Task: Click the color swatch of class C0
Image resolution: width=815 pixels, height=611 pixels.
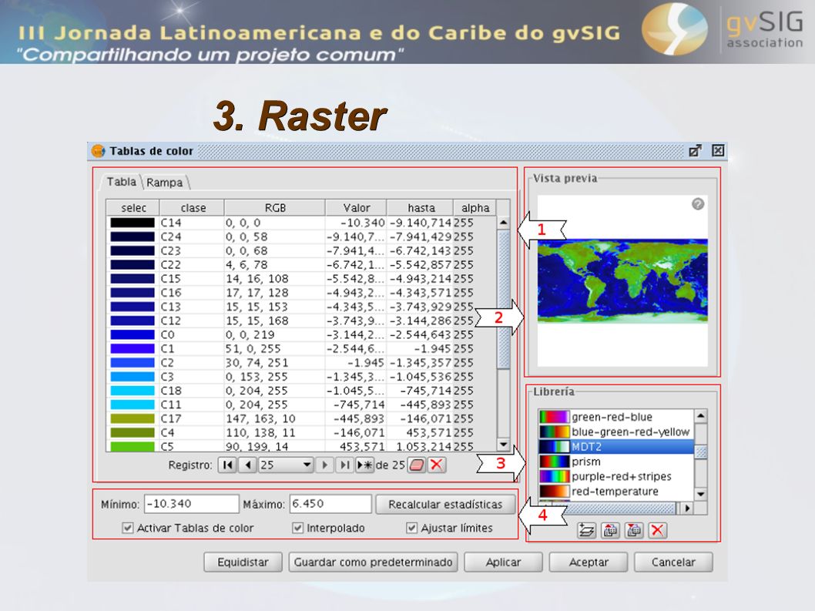Action: pos(132,334)
